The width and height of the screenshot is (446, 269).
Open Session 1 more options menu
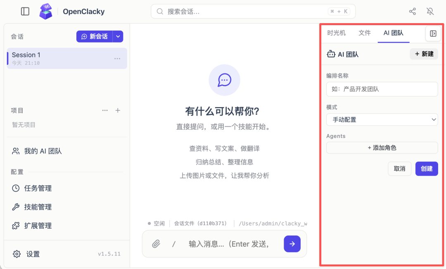tap(117, 59)
